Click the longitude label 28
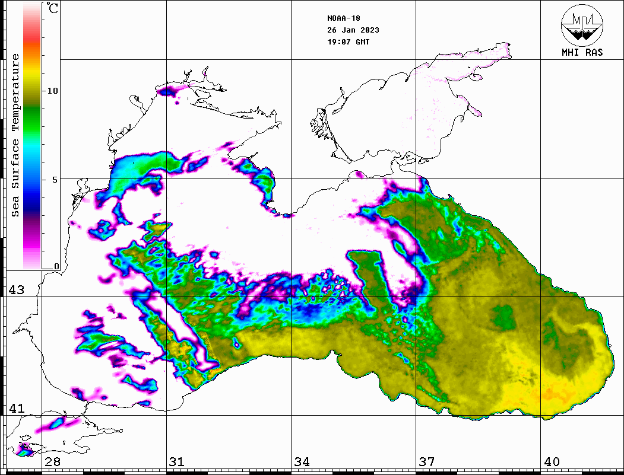 pyautogui.click(x=52, y=462)
